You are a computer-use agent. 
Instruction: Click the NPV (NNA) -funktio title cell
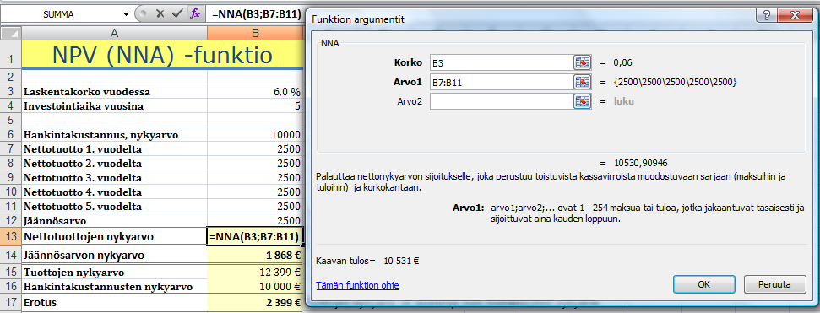coord(162,54)
